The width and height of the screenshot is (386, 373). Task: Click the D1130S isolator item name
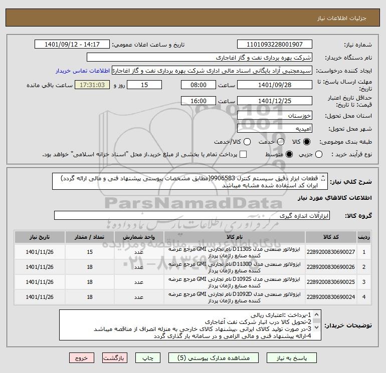click(235, 252)
